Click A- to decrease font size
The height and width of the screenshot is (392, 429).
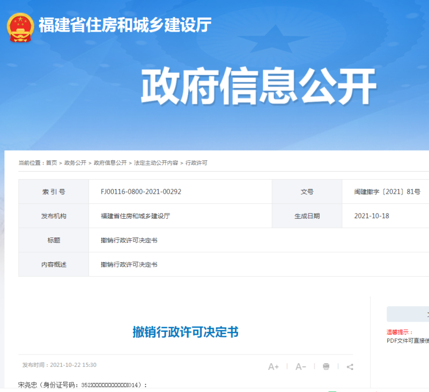(x=300, y=366)
